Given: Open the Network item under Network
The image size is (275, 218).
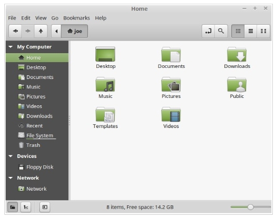Looking at the screenshot, I should 37,189.
